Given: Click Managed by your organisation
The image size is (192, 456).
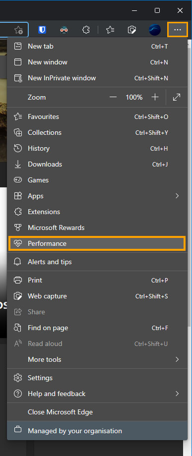Looking at the screenshot, I should 97,431.
